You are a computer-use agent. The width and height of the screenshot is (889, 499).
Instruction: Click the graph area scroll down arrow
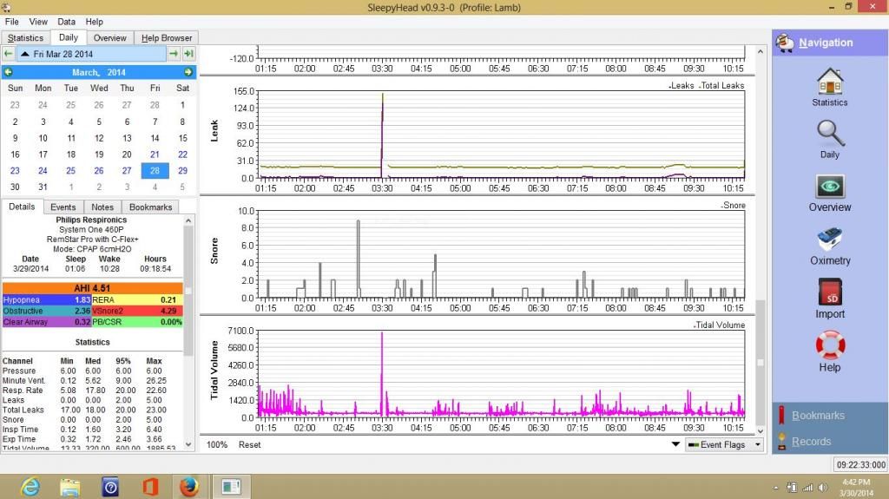[761, 431]
